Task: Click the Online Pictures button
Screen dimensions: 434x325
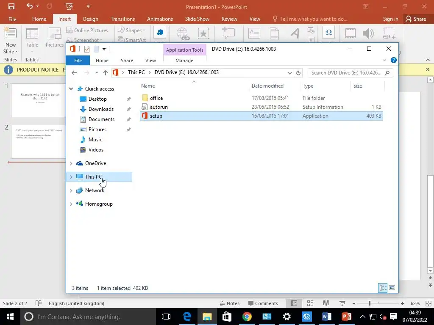Action: [87, 30]
